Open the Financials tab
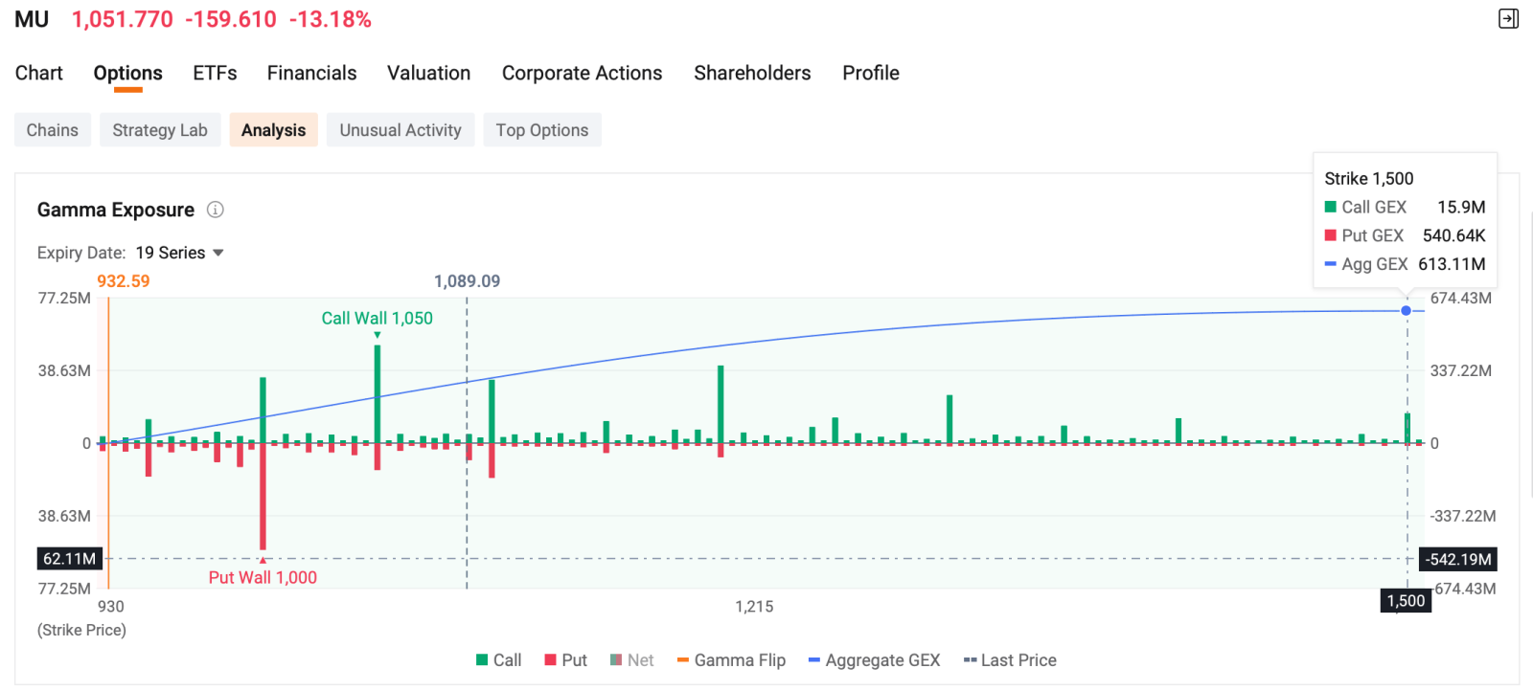Screen dimensions: 1533x691 coord(311,74)
